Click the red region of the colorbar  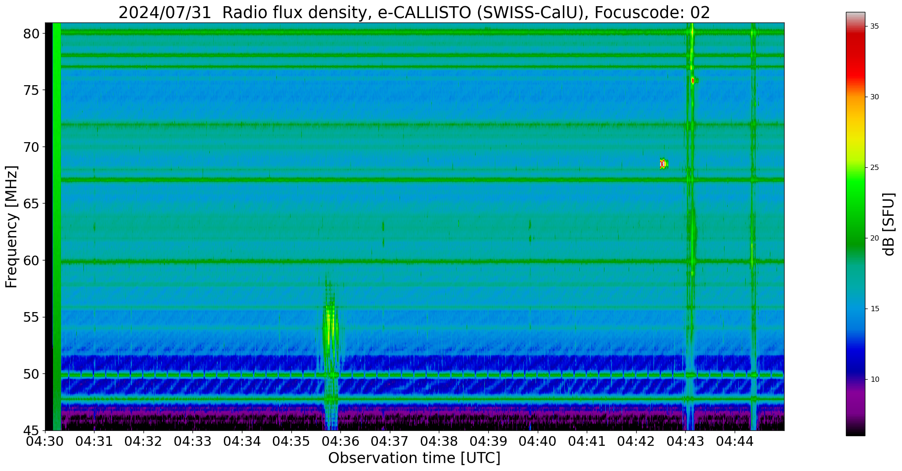tap(855, 57)
